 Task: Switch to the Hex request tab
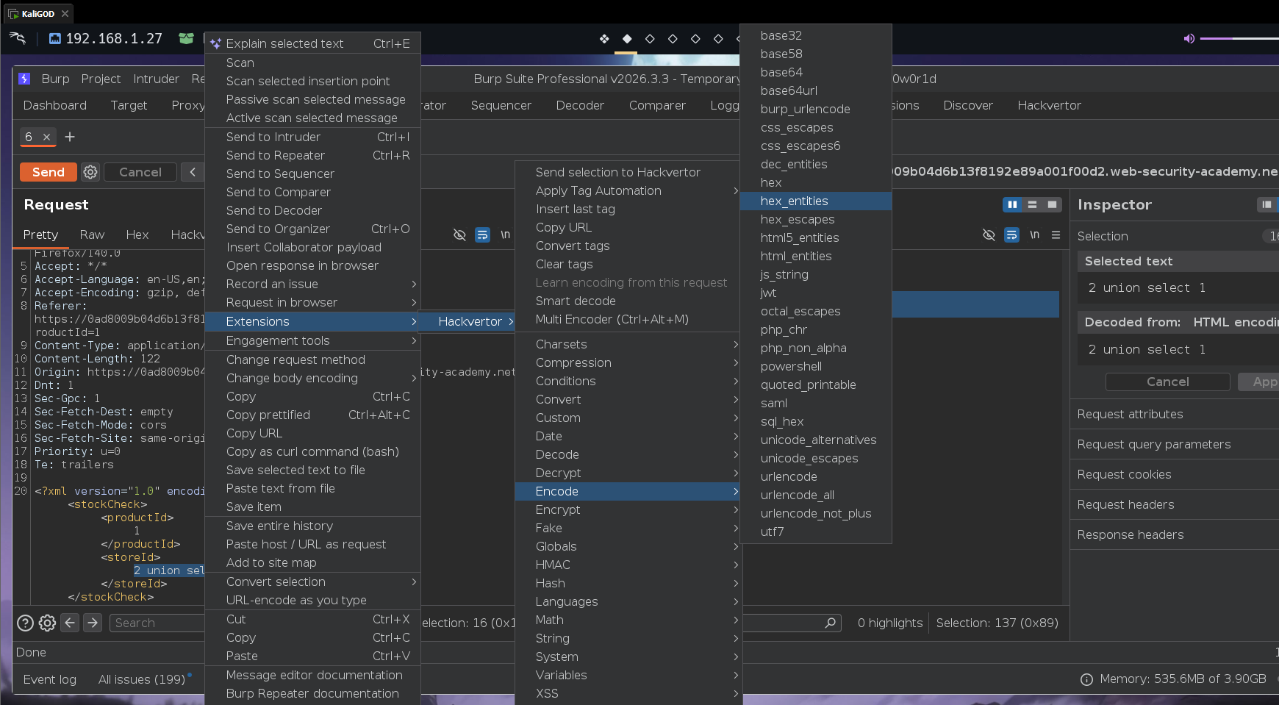(x=137, y=235)
